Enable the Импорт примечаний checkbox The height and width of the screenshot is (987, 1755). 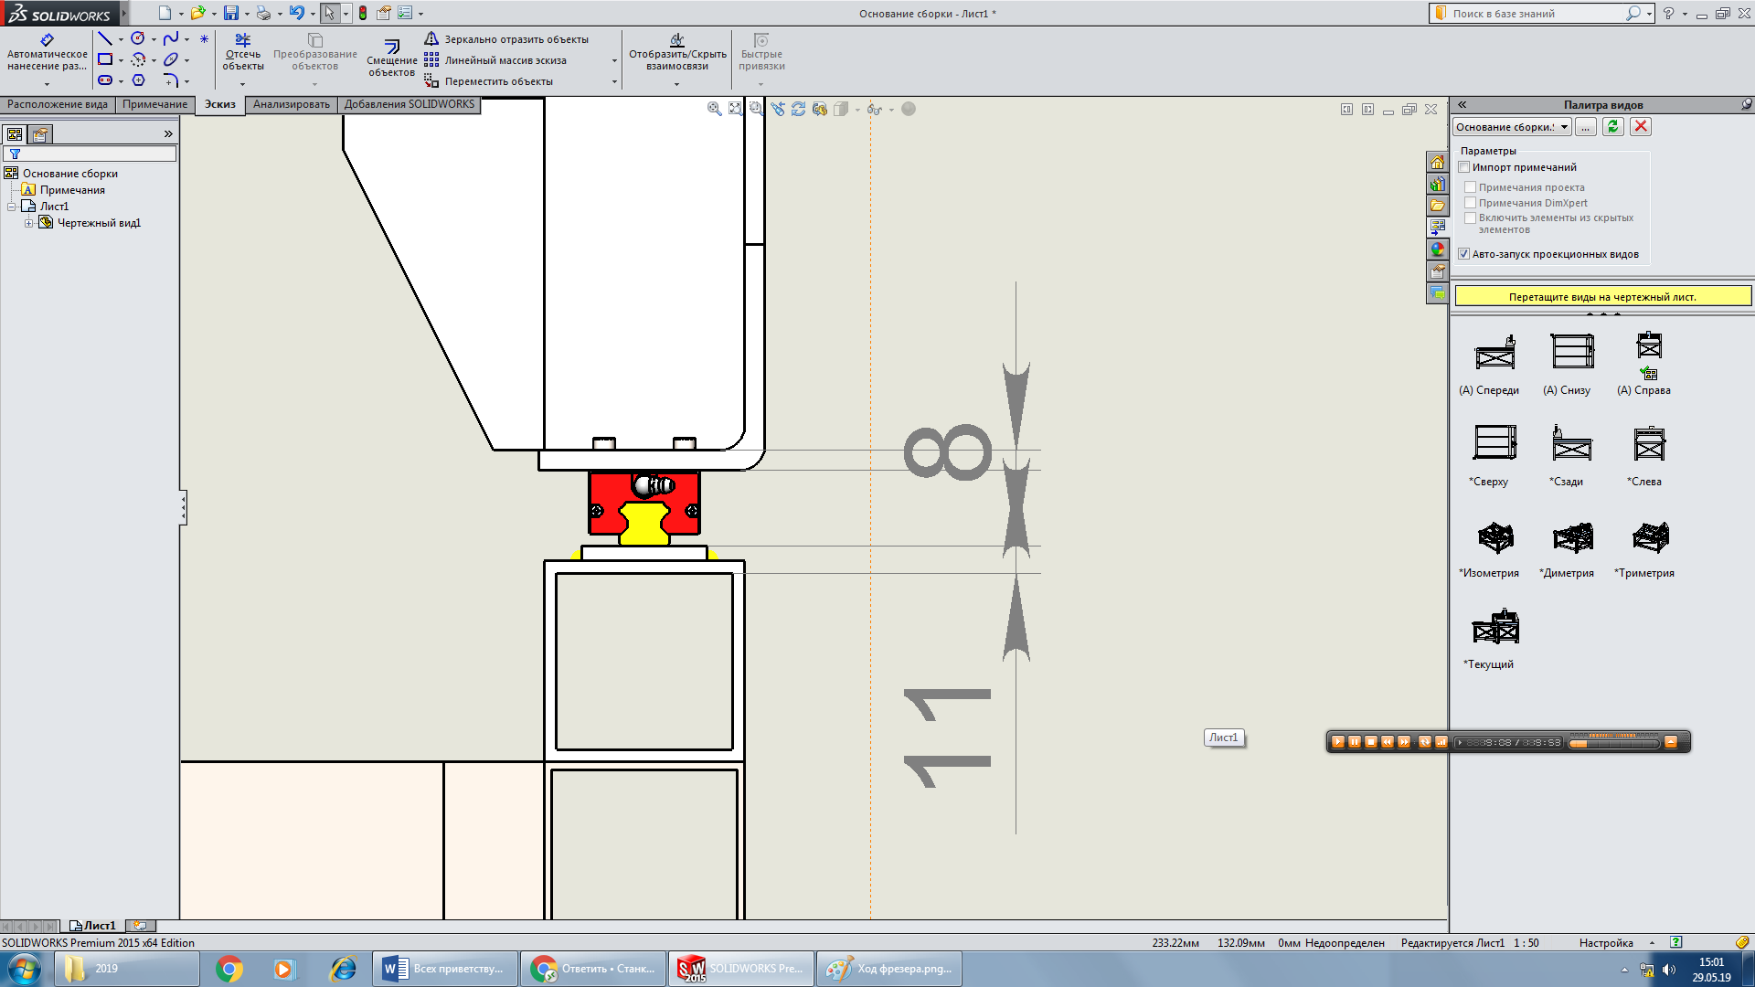click(x=1464, y=167)
